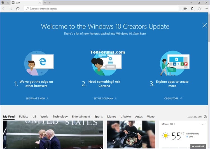
Task: Open a new tab with plus icon
Action: [45, 3]
